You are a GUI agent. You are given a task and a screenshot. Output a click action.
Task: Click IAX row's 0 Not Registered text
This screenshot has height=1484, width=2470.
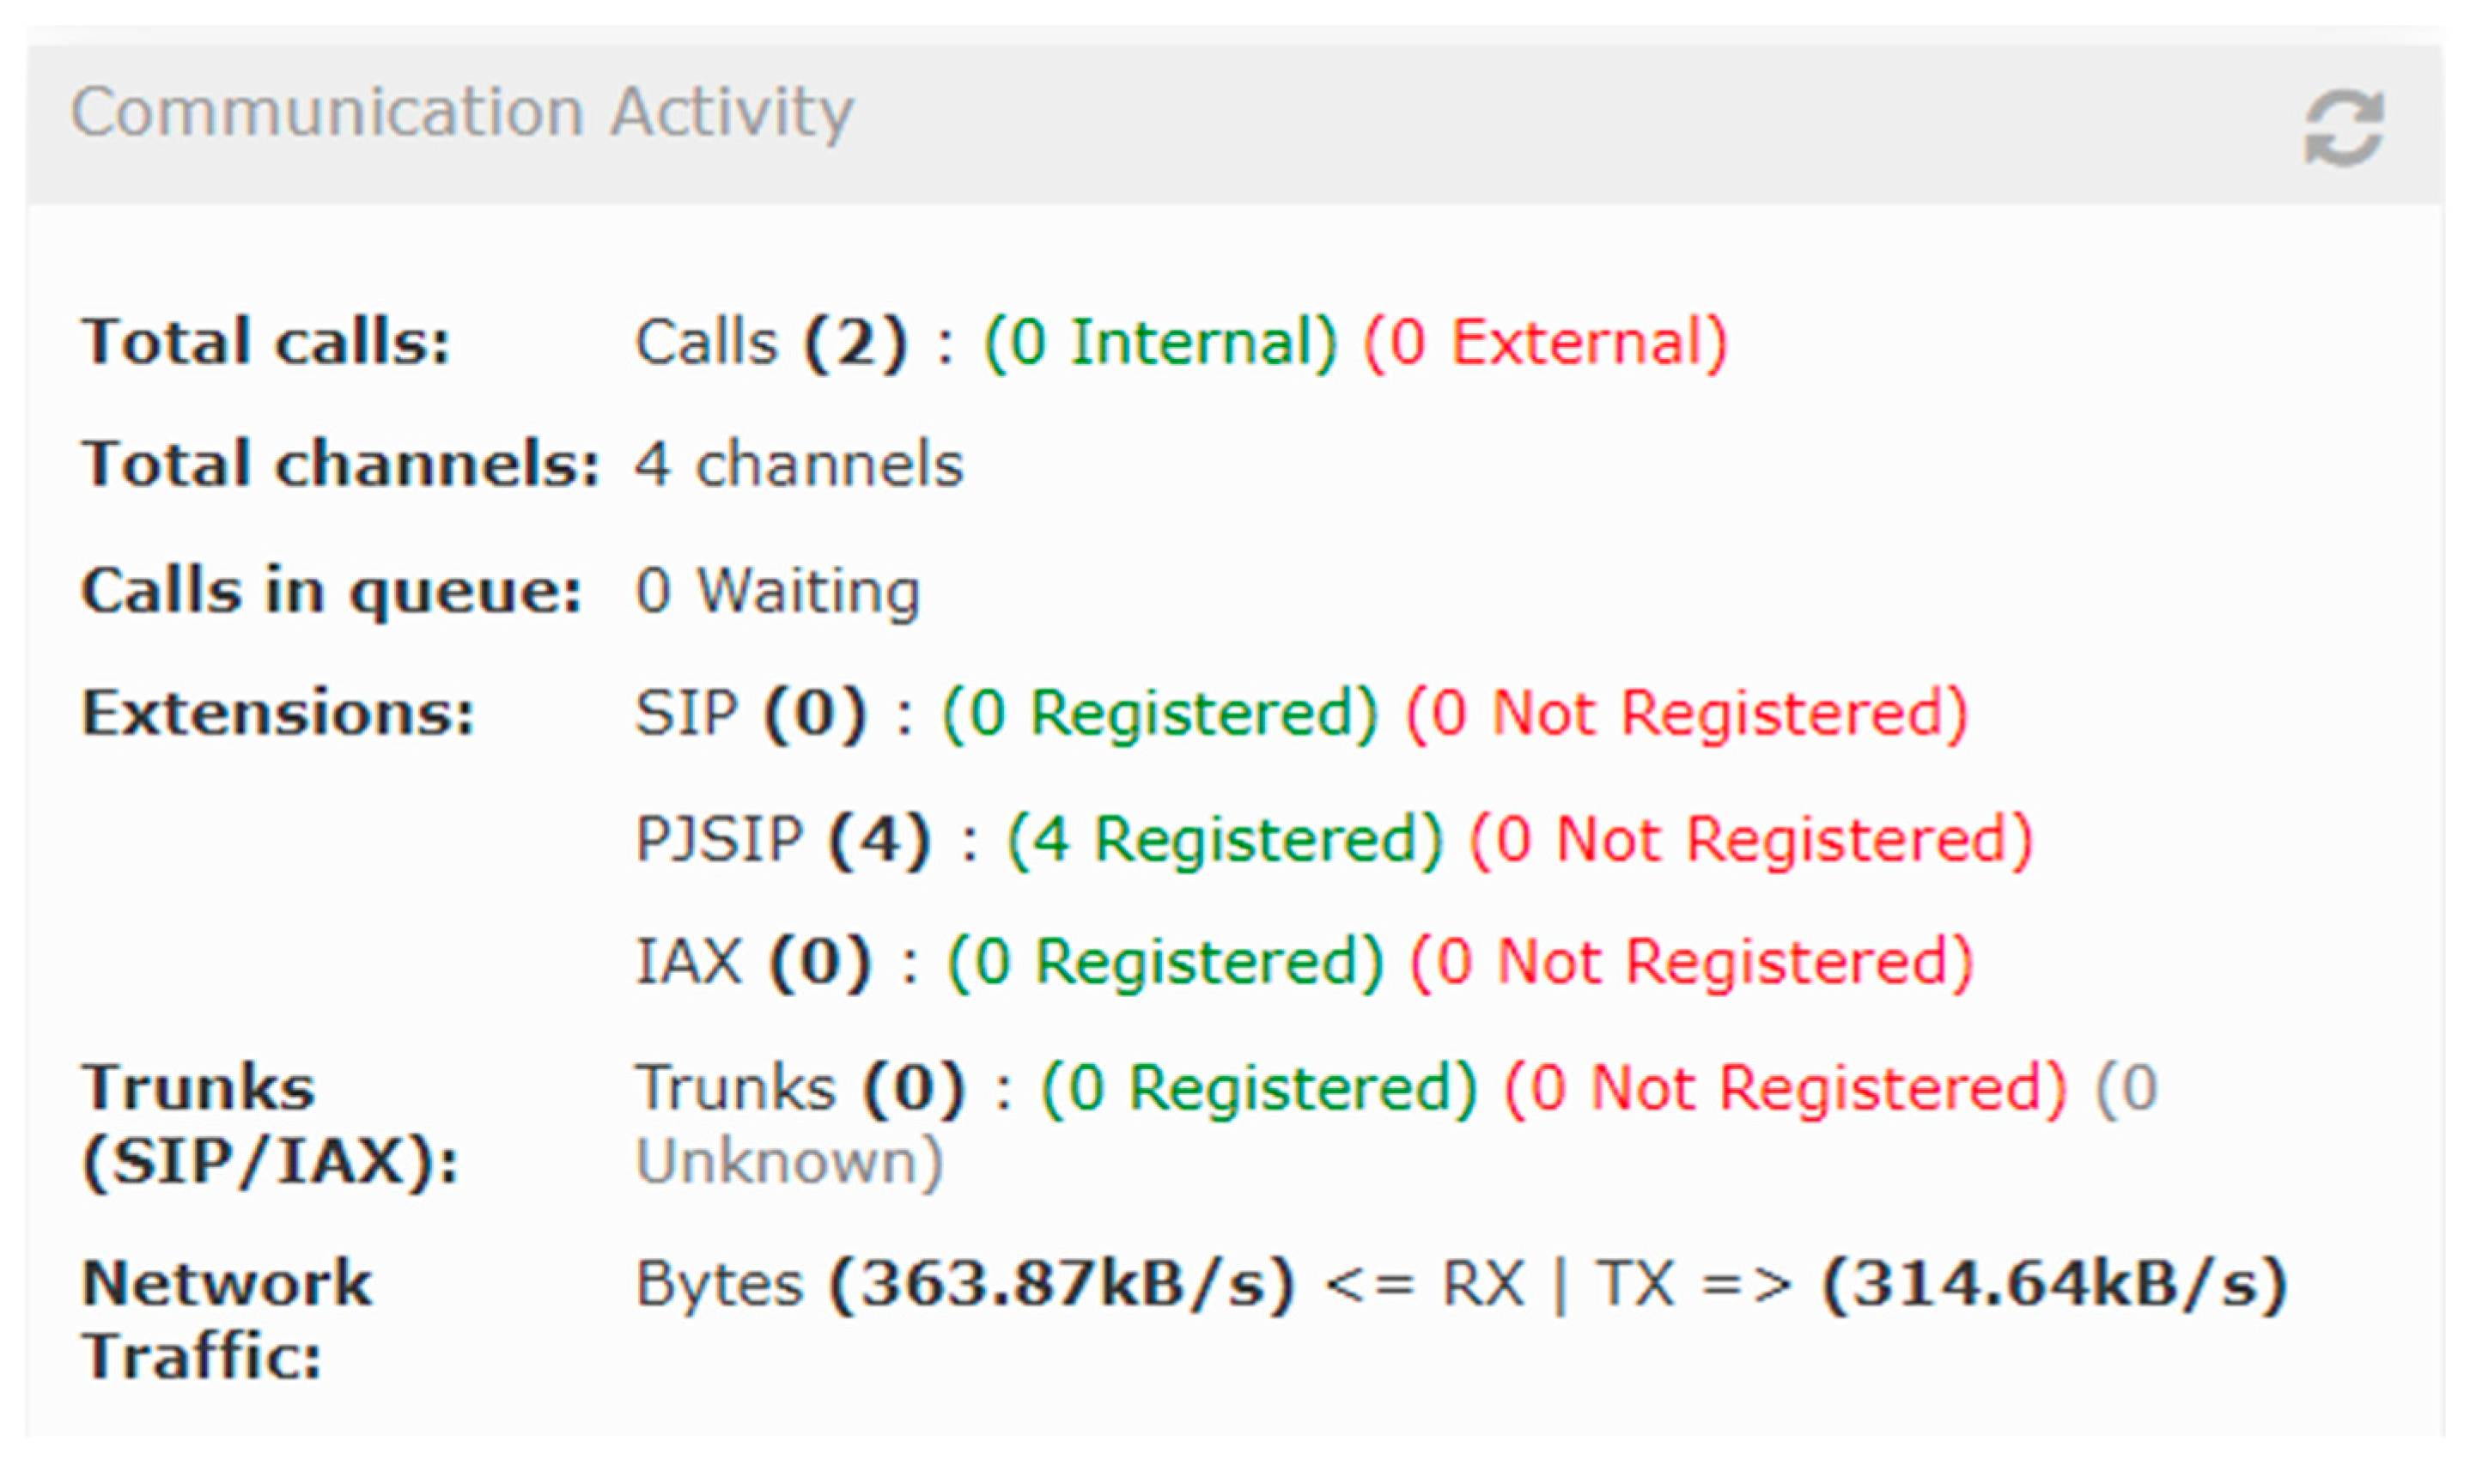pos(1691,962)
